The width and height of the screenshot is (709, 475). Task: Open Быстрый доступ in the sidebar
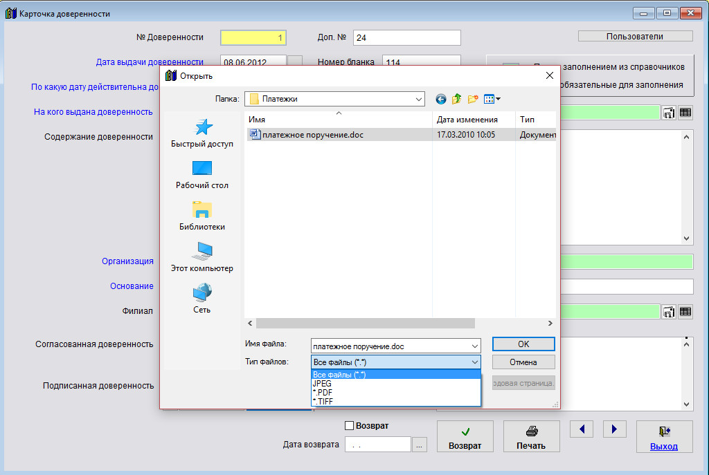click(x=202, y=133)
